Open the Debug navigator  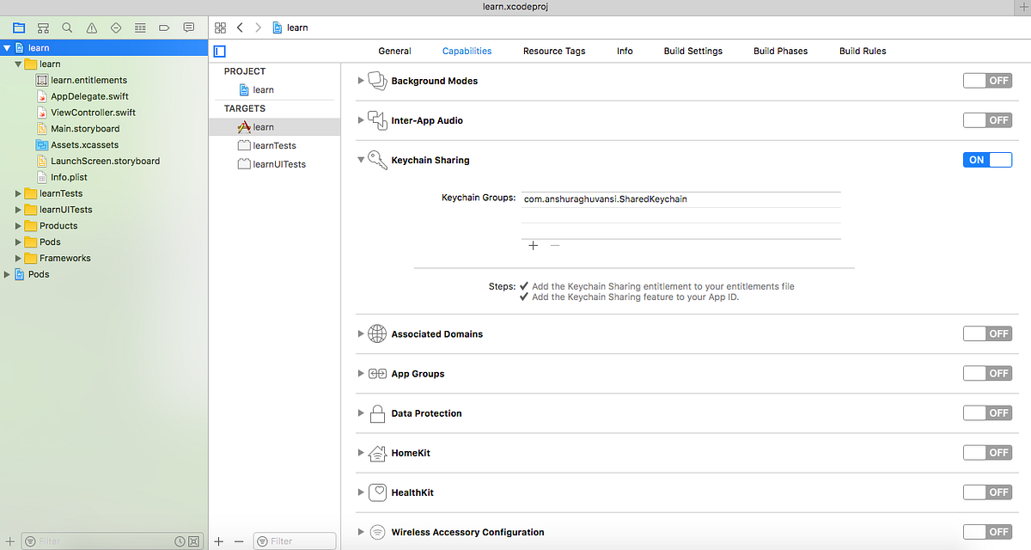pos(140,27)
